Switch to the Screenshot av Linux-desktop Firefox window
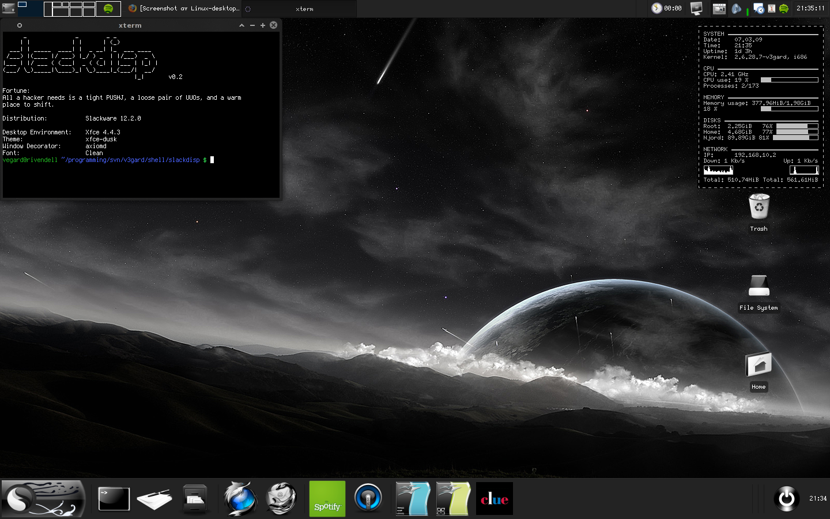 183,8
